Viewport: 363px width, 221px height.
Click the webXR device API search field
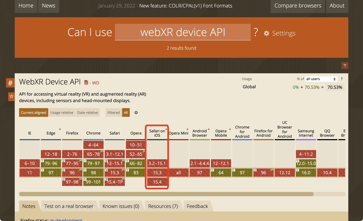click(x=183, y=32)
